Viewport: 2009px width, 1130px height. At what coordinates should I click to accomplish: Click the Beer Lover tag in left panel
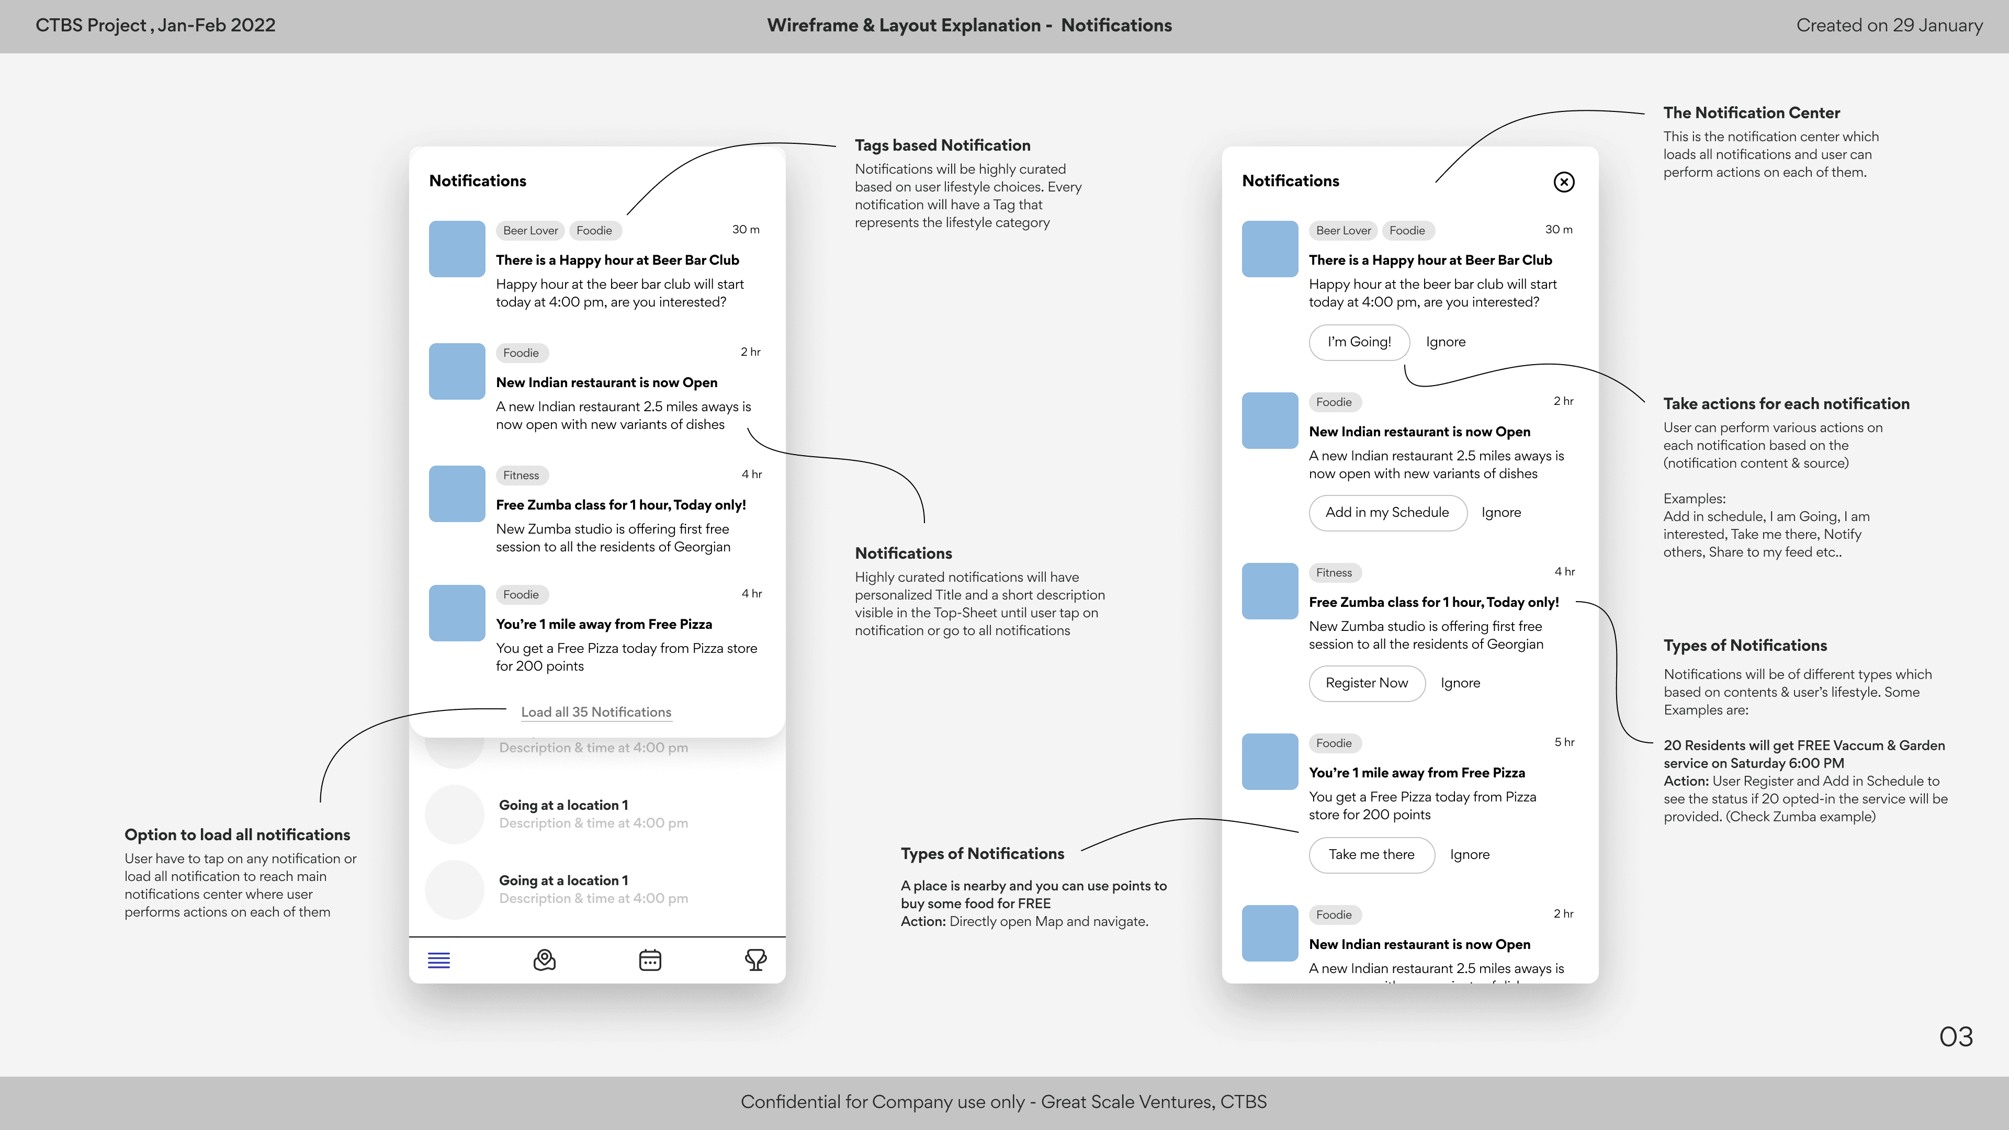[531, 231]
